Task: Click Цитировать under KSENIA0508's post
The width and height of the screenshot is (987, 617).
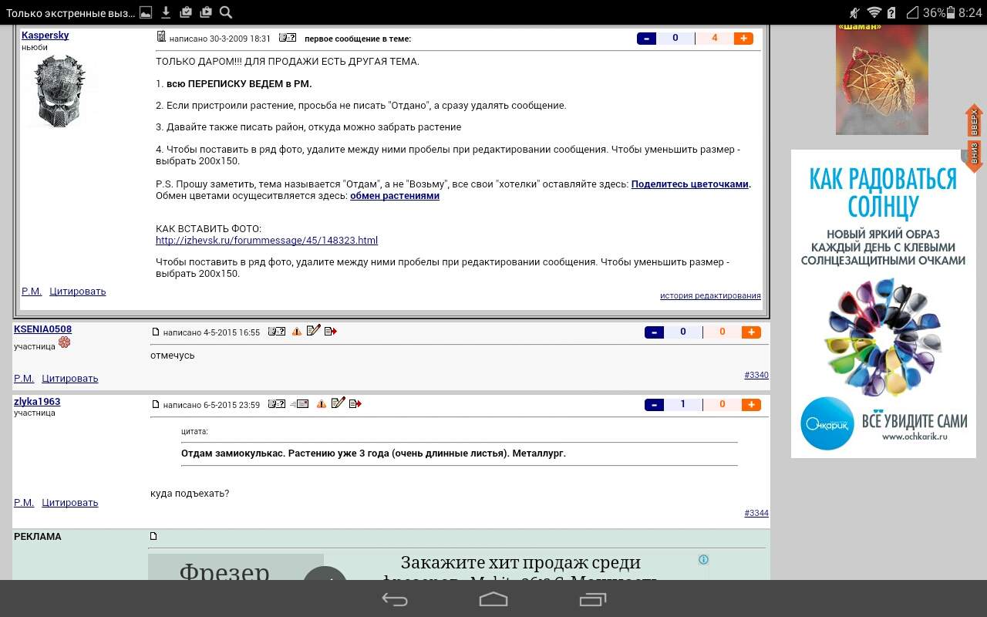Action: 70,379
